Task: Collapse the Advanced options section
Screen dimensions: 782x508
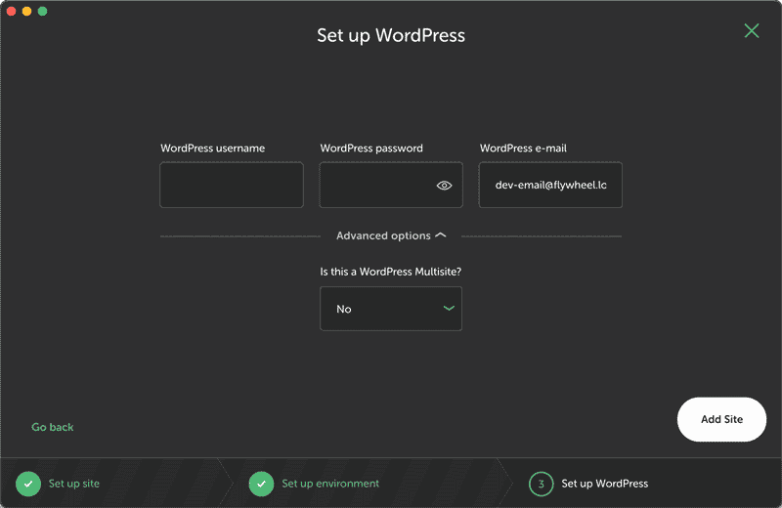Action: click(x=391, y=235)
